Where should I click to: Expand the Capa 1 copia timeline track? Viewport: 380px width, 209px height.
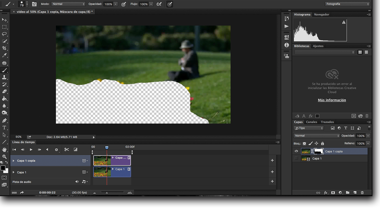(13, 161)
